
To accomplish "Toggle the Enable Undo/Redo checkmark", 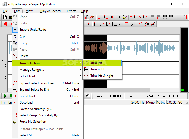I will click(x=15, y=30).
